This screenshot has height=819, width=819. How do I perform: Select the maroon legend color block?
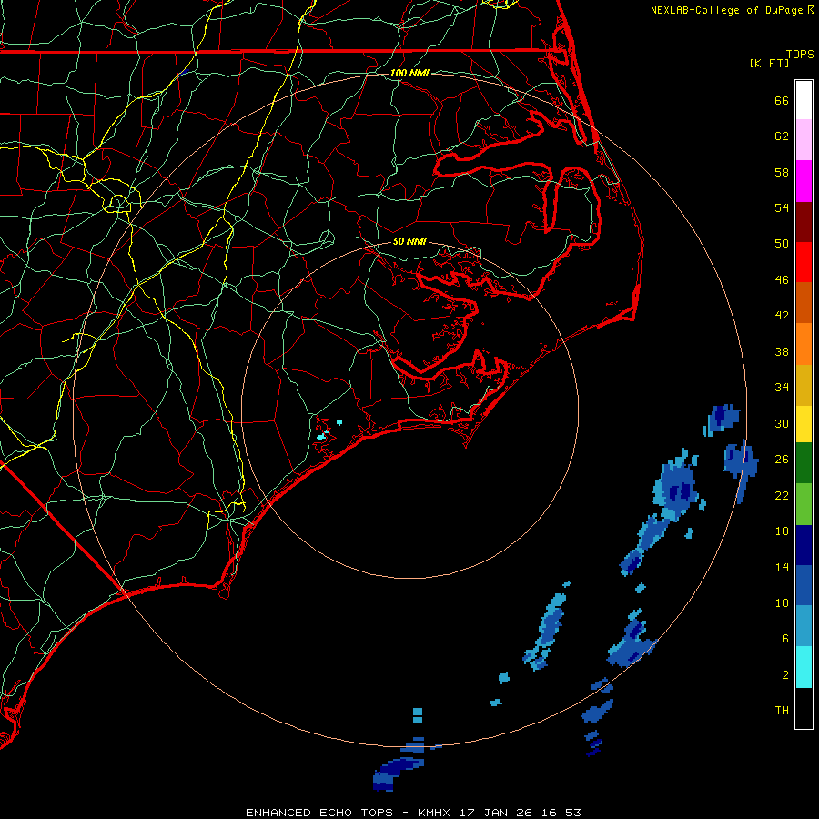pyautogui.click(x=804, y=222)
